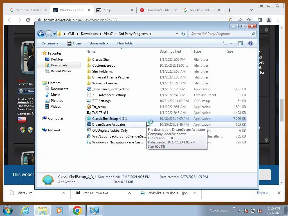Open a new Chrome tab
This screenshot has width=288, height=216.
tap(229, 10)
